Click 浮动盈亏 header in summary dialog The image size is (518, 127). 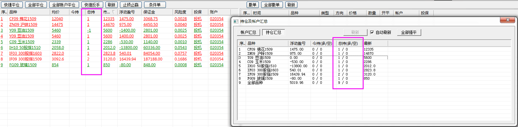coord(300,43)
